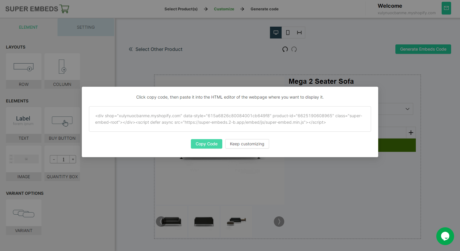Switch to desktop preview mode
The width and height of the screenshot is (460, 251).
(276, 33)
